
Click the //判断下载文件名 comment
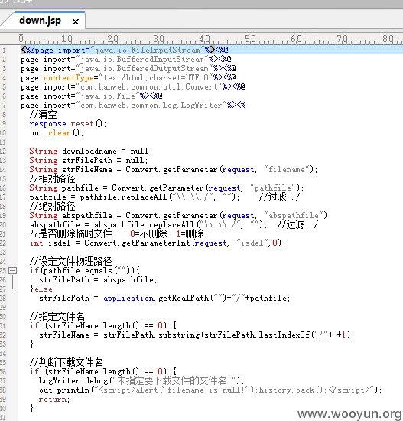(67, 362)
